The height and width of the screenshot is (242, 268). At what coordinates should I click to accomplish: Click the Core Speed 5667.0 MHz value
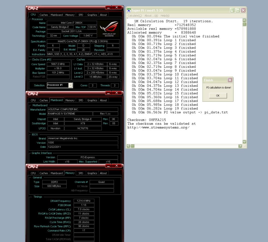coord(58,64)
